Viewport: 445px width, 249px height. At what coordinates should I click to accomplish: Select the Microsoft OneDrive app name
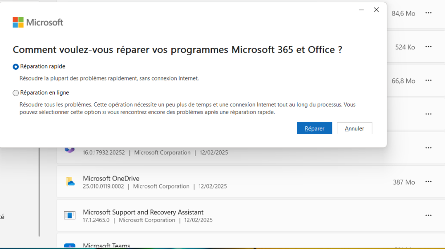(x=111, y=178)
